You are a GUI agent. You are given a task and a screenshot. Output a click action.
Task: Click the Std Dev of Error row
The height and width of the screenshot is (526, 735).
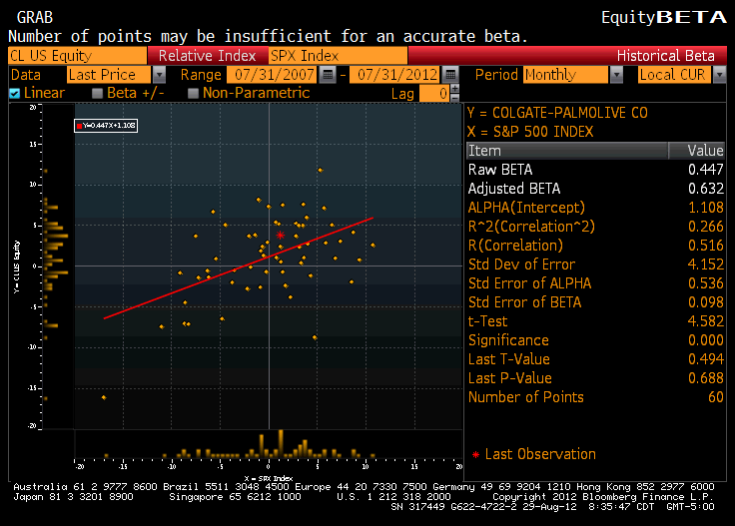596,264
